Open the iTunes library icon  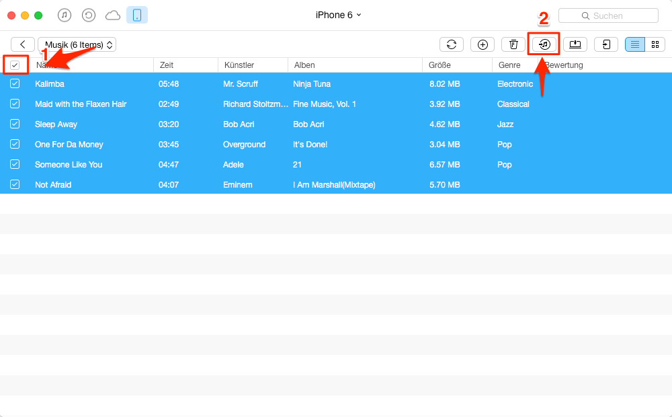click(65, 15)
